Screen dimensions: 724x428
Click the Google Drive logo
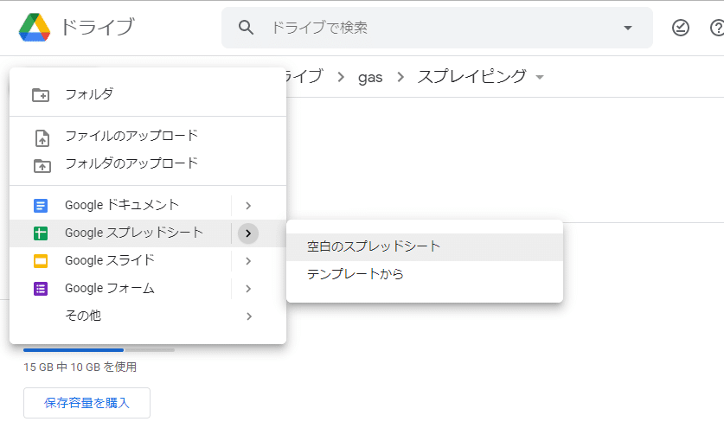35,28
